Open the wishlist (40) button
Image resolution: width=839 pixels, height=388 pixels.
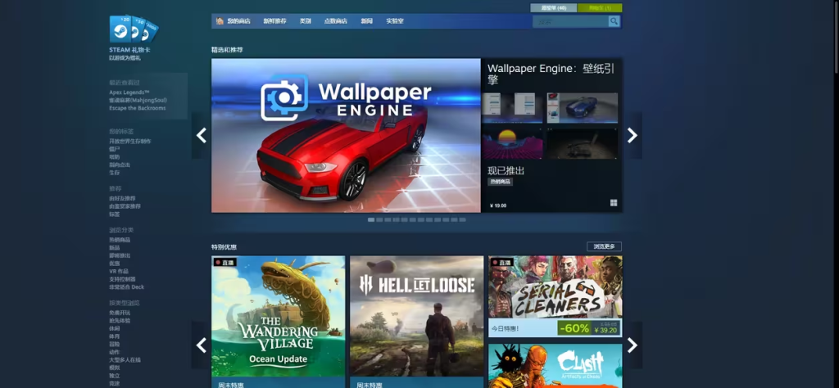(553, 8)
